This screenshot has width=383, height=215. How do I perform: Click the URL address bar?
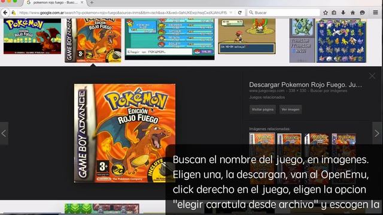click(x=123, y=13)
